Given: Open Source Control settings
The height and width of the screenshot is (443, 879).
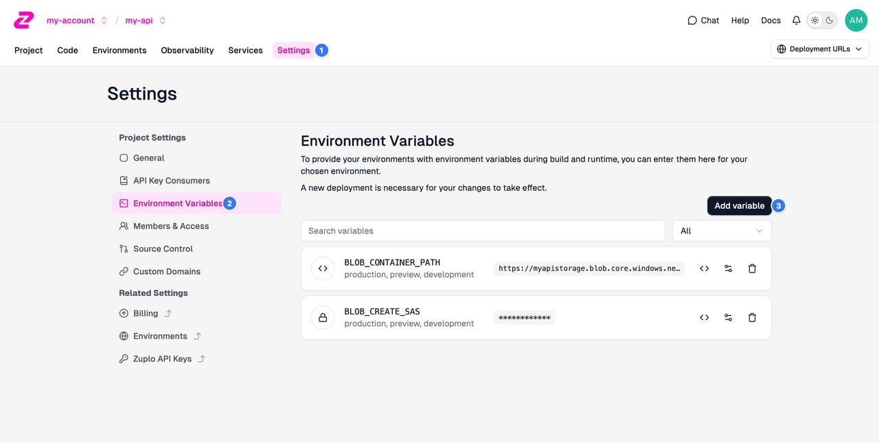Looking at the screenshot, I should [196, 249].
